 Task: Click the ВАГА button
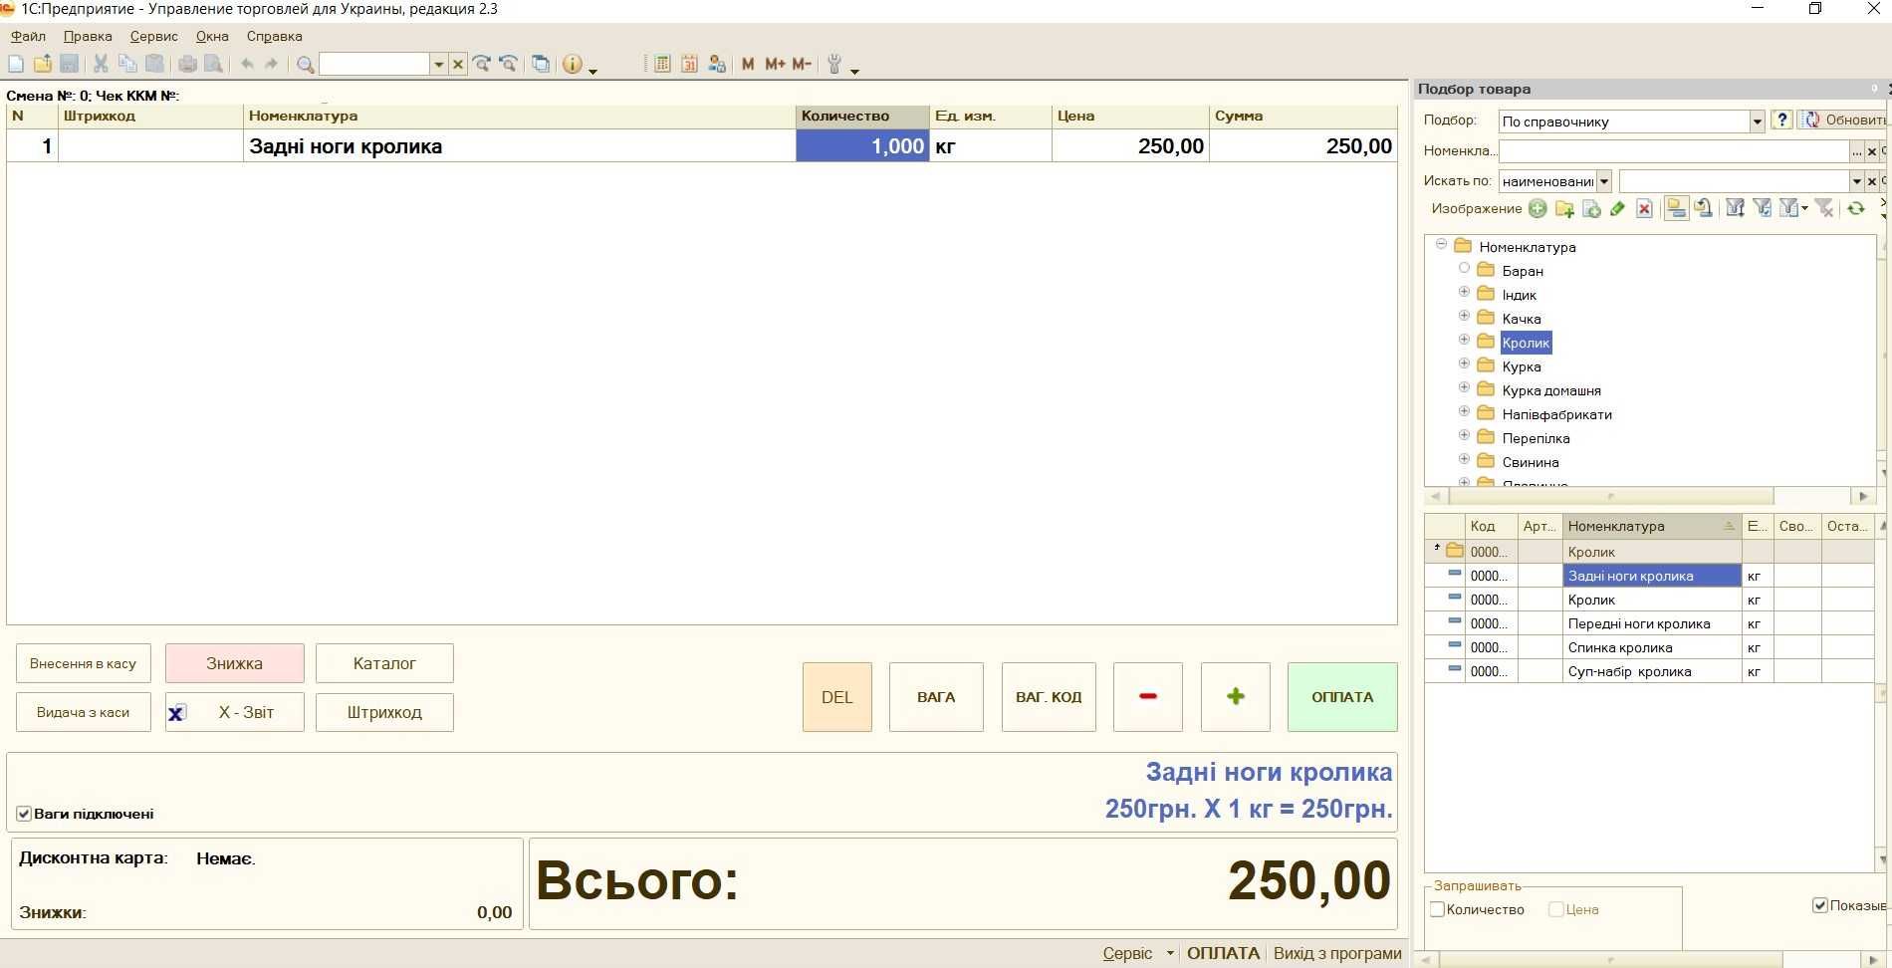click(936, 697)
